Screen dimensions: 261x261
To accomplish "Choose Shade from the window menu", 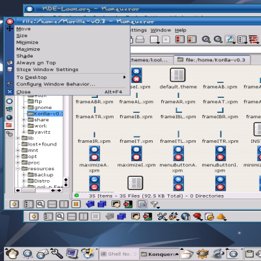I will 72,56.
